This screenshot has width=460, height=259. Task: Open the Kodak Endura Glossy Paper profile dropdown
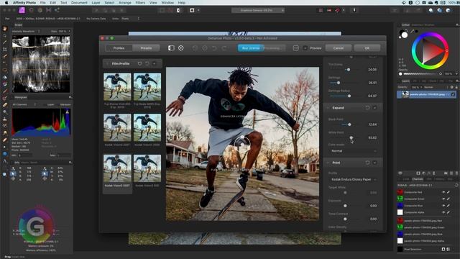coord(353,179)
